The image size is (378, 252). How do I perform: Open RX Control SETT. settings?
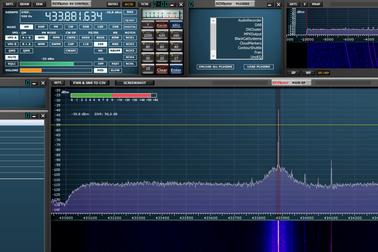[x=10, y=4]
